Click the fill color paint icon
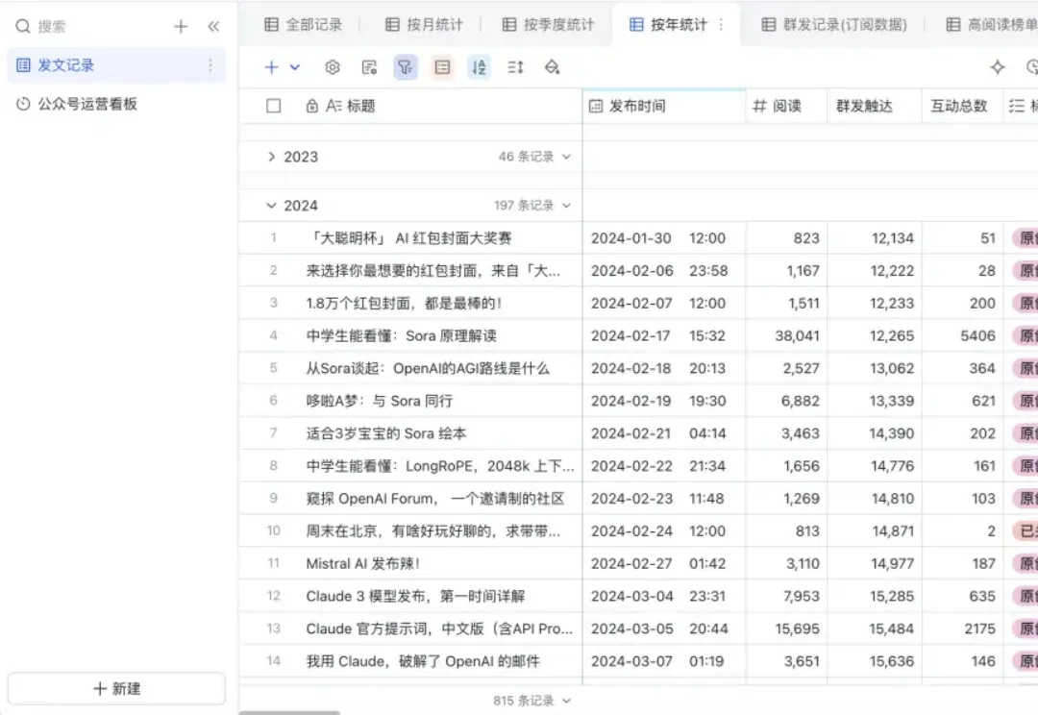Image resolution: width=1038 pixels, height=715 pixels. point(552,67)
